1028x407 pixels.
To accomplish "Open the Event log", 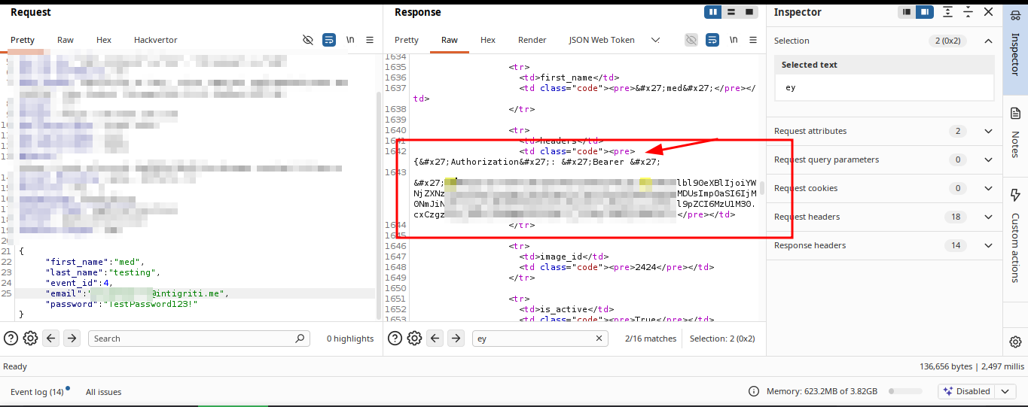I will (x=37, y=392).
